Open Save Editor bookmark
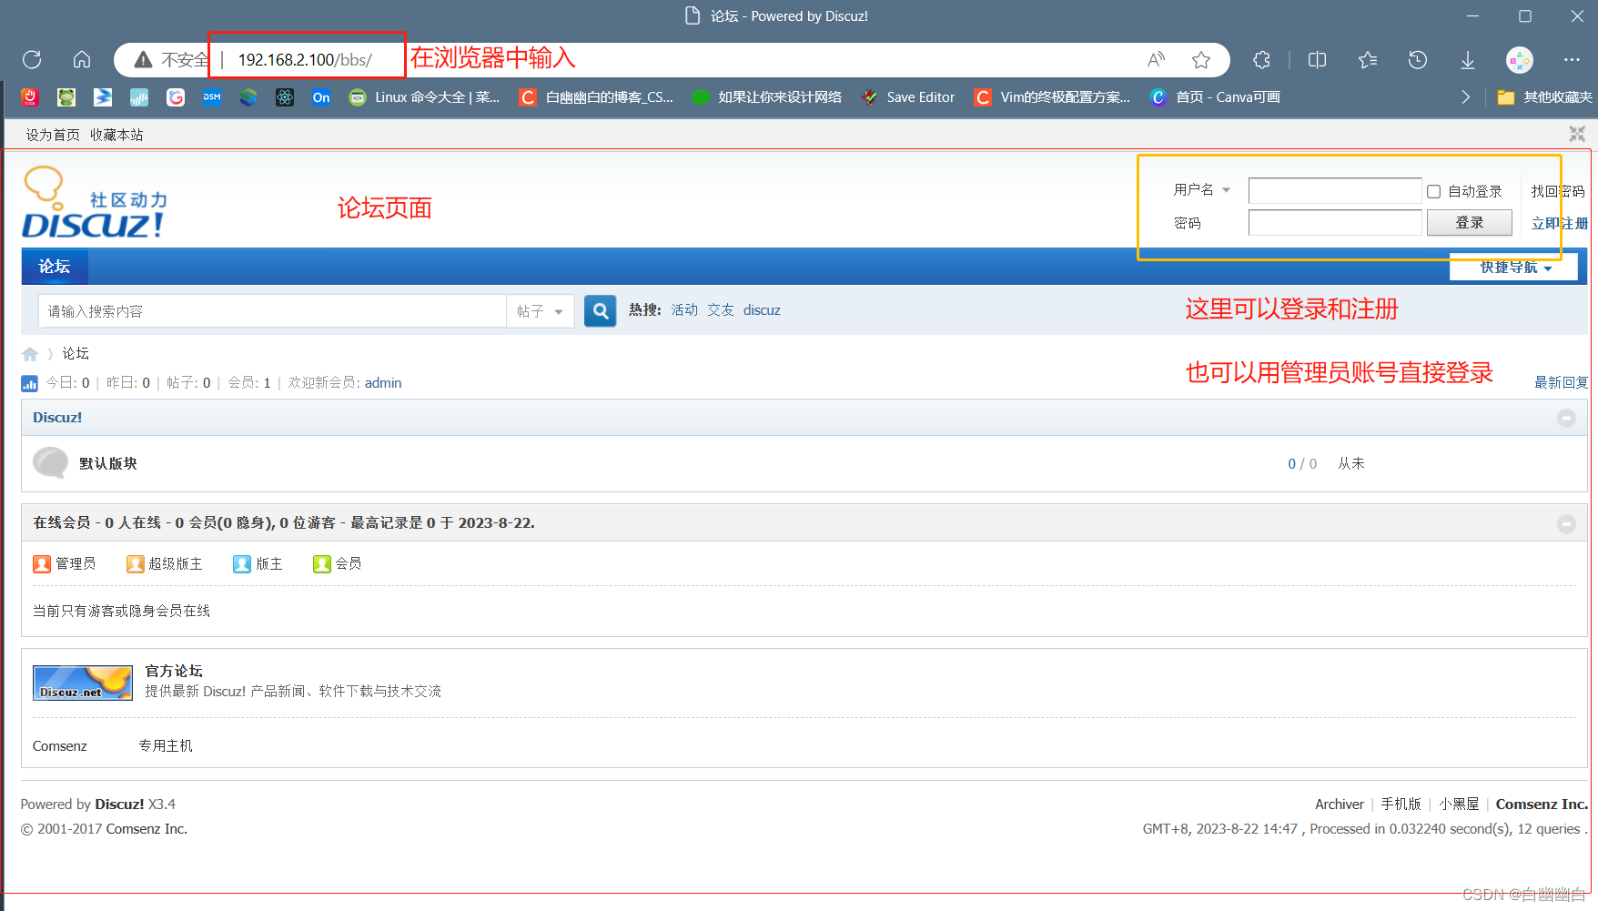The width and height of the screenshot is (1598, 911). (x=907, y=97)
